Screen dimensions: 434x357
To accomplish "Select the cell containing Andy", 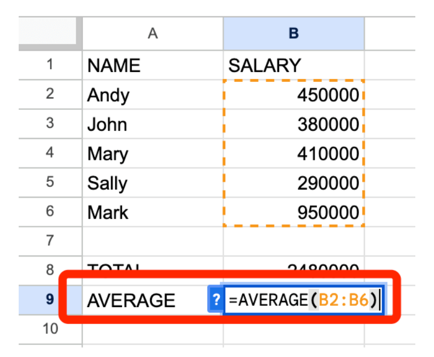I will 153,95.
